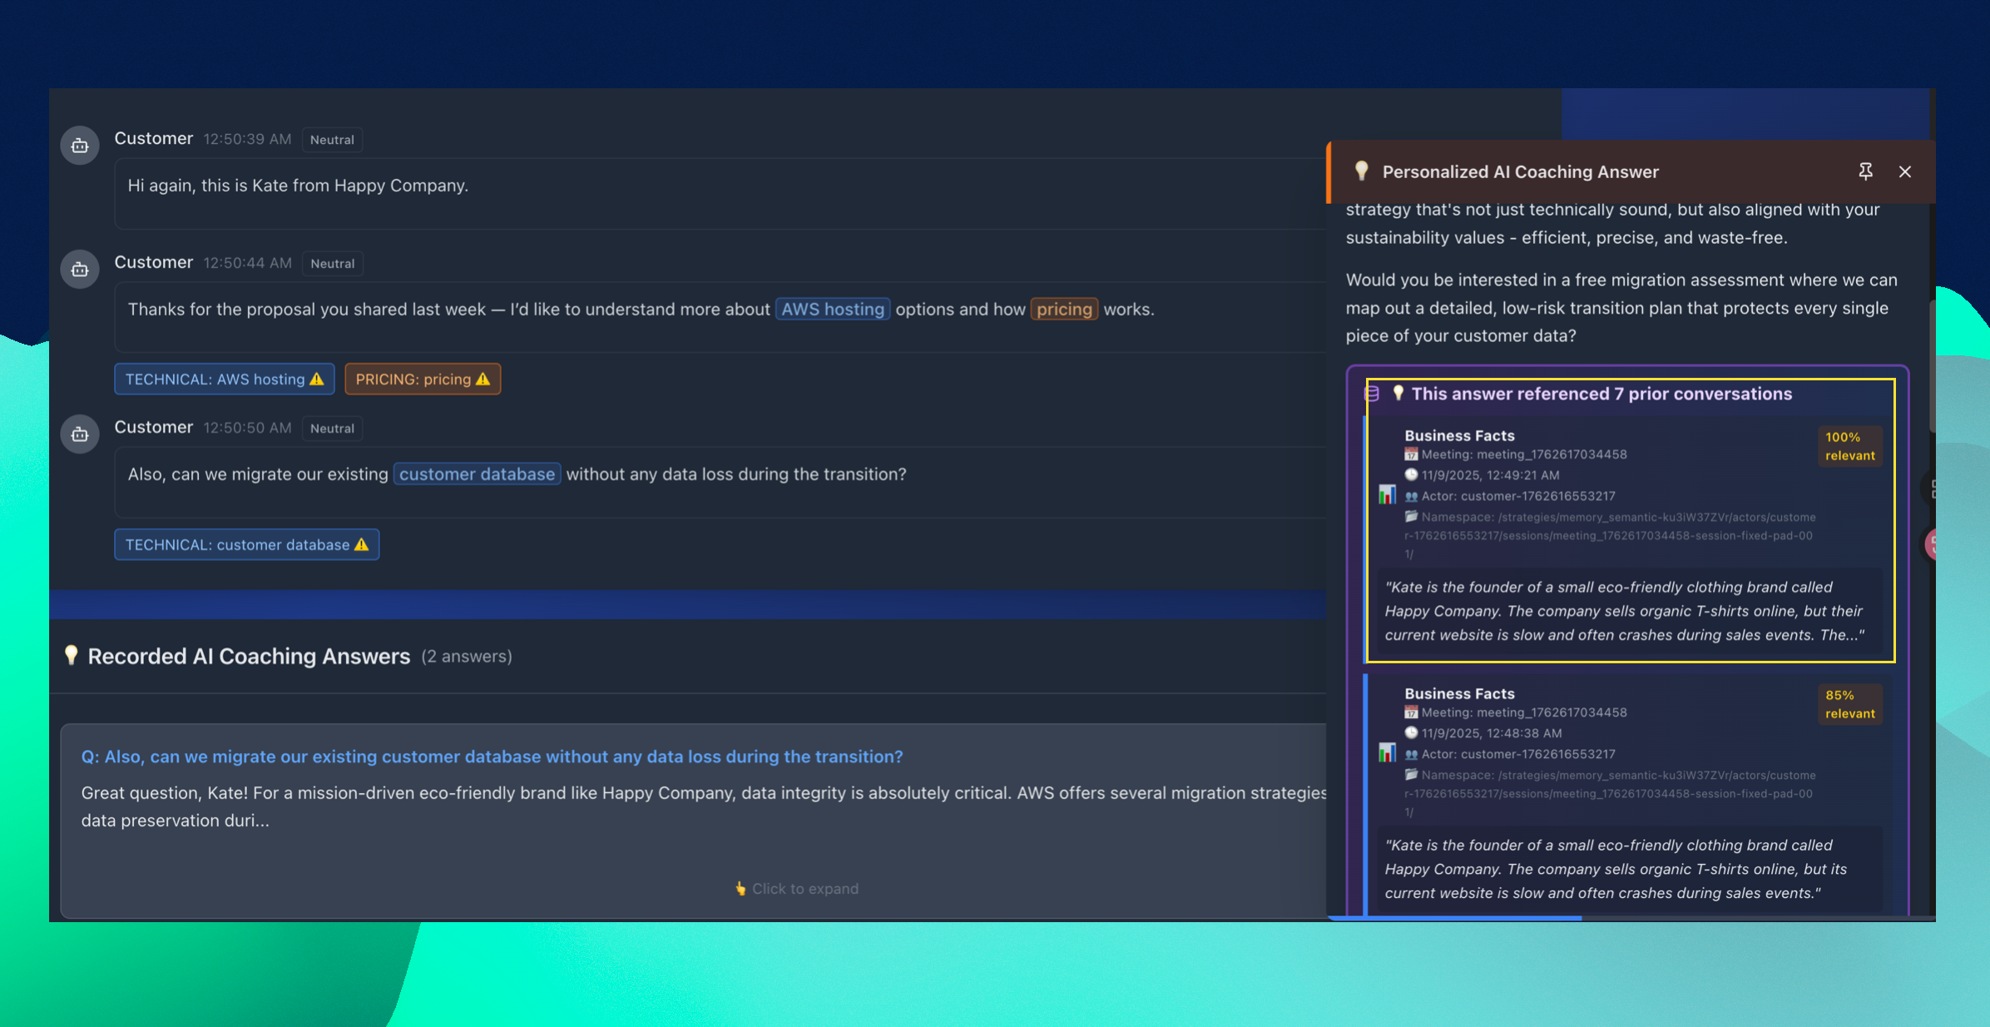Click the highlighted "AWS hosting" keyword in the message

click(x=832, y=310)
